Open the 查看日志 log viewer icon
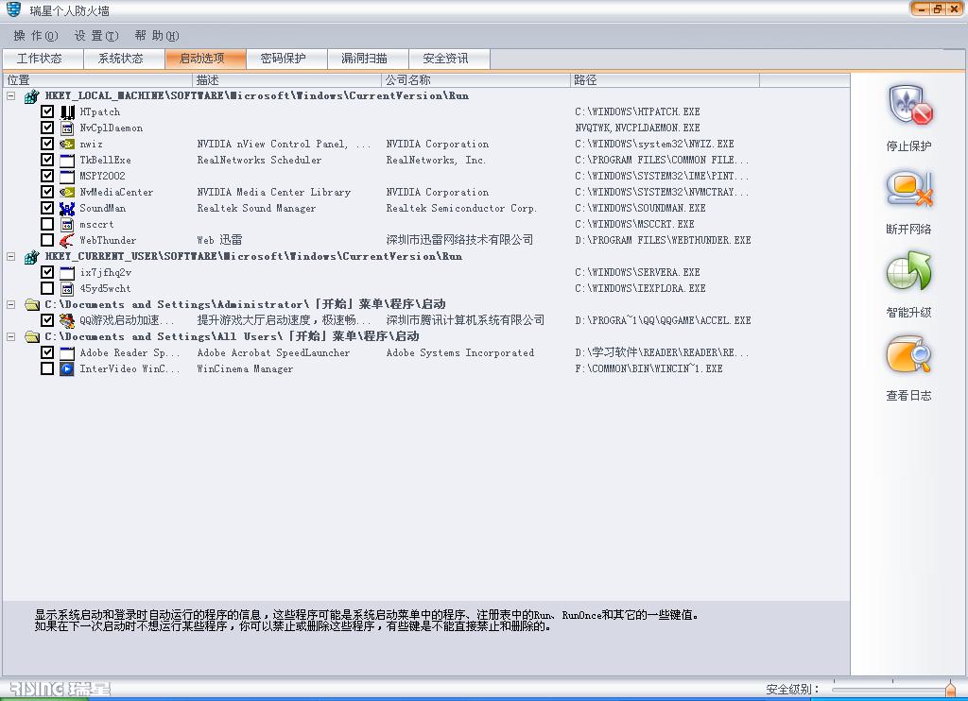 pos(908,355)
